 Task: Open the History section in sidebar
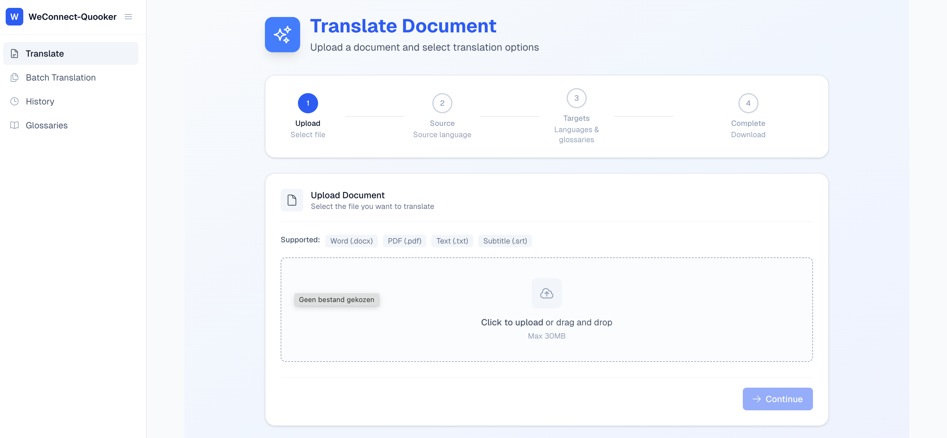[x=40, y=101]
